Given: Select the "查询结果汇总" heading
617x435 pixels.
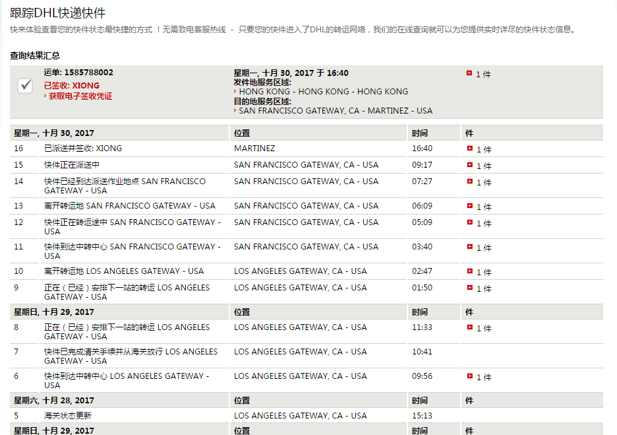Looking at the screenshot, I should tap(35, 55).
